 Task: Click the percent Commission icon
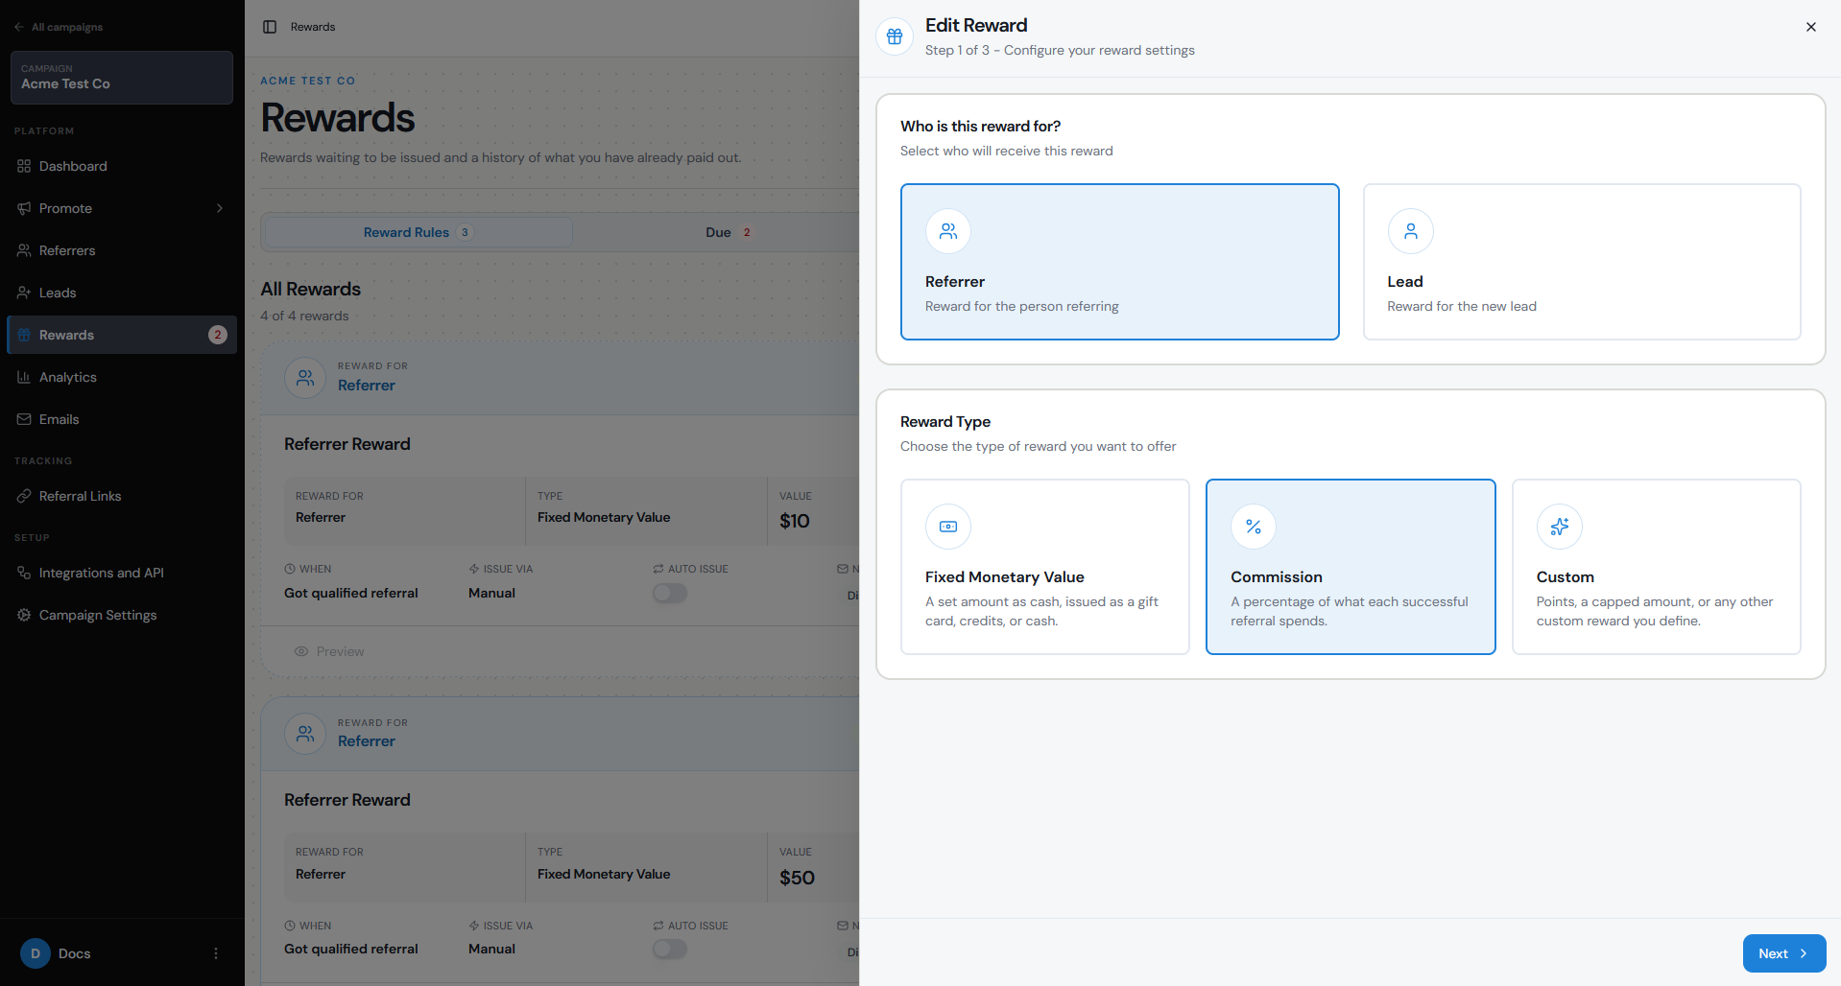[x=1254, y=527]
